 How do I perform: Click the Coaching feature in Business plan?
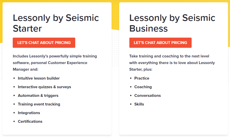pos(143,87)
